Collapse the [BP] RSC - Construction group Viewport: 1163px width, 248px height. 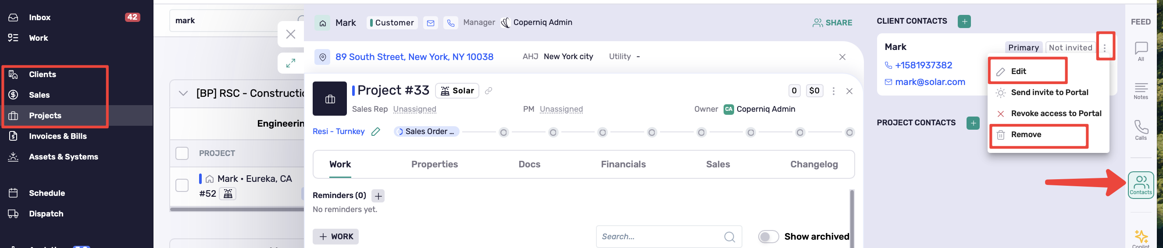coord(183,93)
